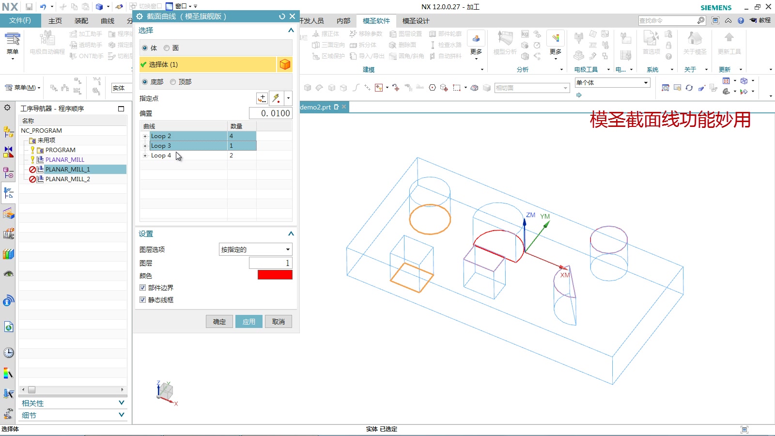
Task: Open the Web Browser sidebar icon
Action: [x=9, y=327]
